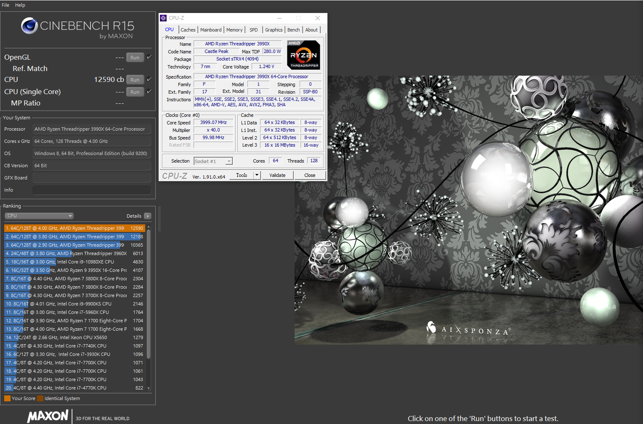643x424 pixels.
Task: Click the Cores x GHz field
Action: (x=92, y=141)
